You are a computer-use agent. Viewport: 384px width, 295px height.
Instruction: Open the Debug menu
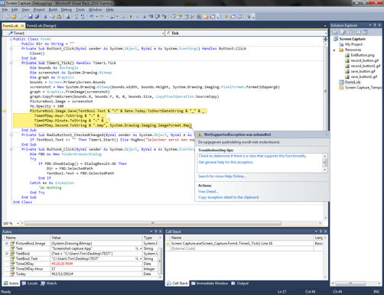[66, 9]
